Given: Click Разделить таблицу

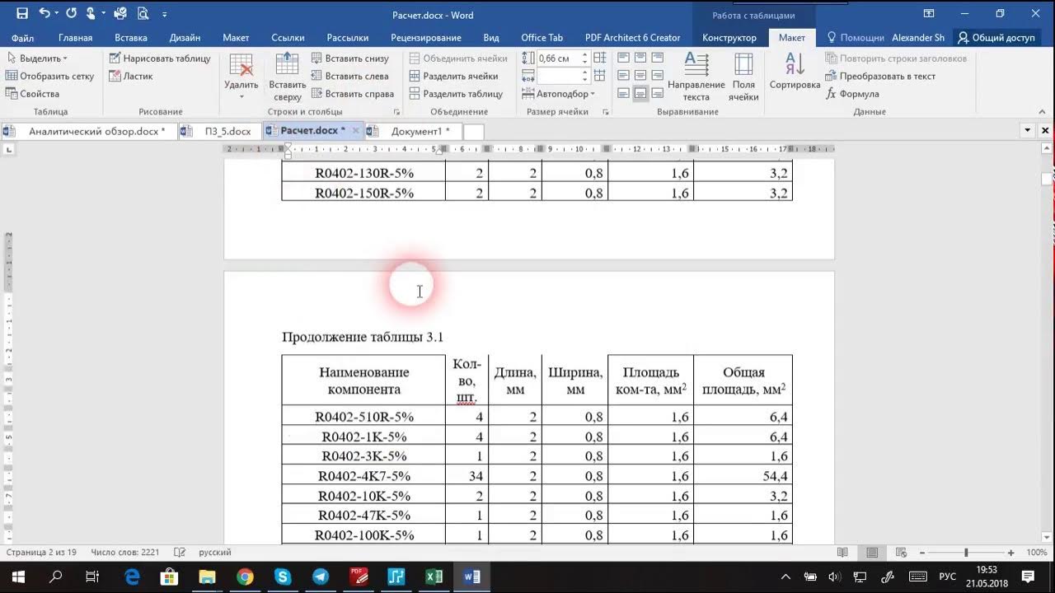Looking at the screenshot, I should point(456,94).
